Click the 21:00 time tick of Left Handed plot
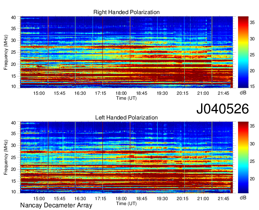Image resolution: width=259 pixels, height=210 pixels. tap(203, 199)
